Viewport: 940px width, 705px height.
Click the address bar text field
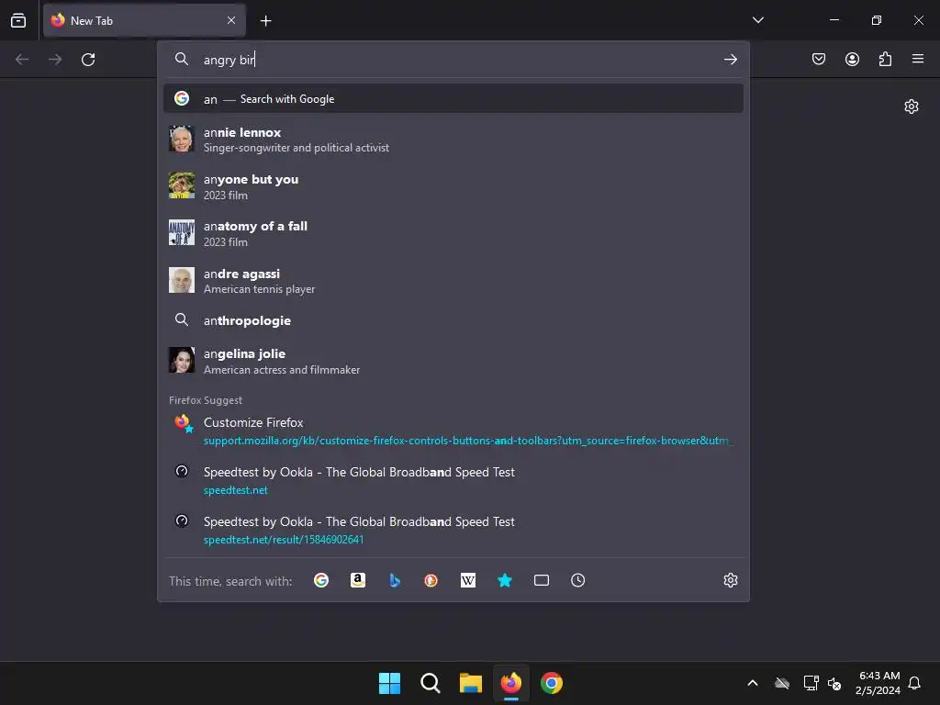tap(455, 60)
